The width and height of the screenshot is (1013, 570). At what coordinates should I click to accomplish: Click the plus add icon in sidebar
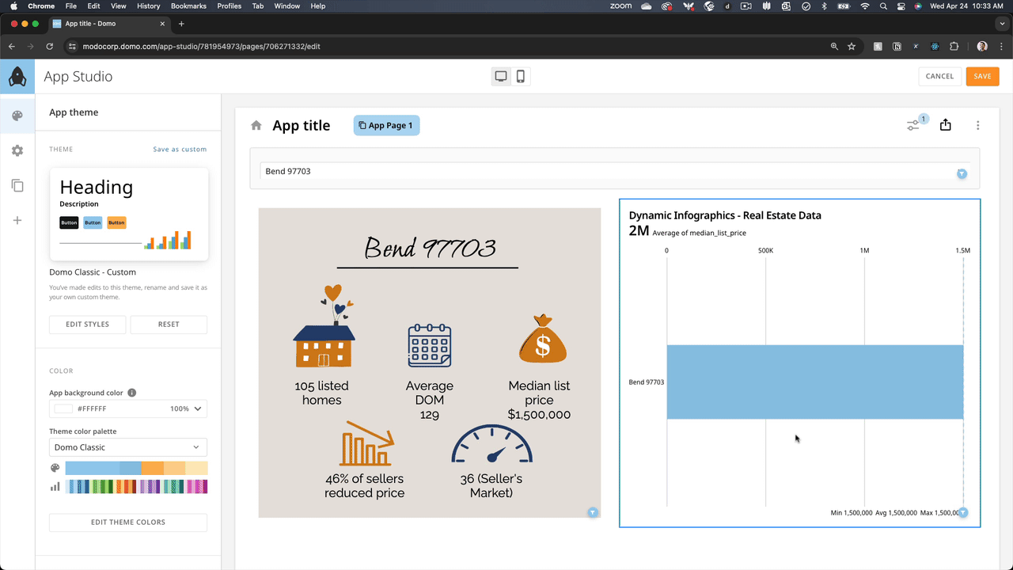pyautogui.click(x=17, y=220)
